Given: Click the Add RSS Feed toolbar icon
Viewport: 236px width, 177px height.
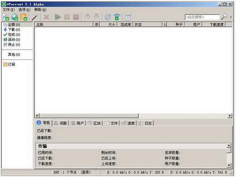Looking at the screenshot, I should 24,17.
